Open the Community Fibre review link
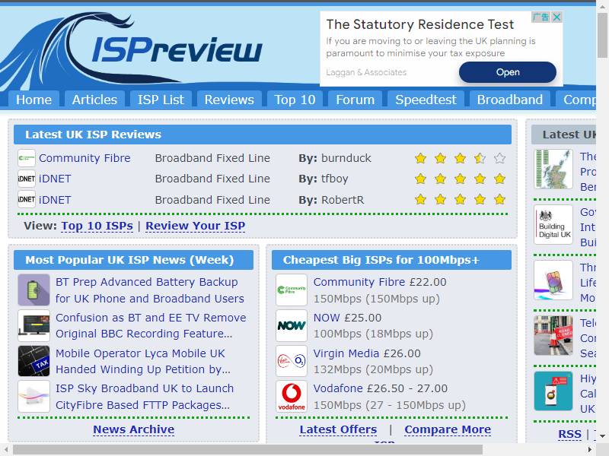609x456 pixels. [x=84, y=158]
